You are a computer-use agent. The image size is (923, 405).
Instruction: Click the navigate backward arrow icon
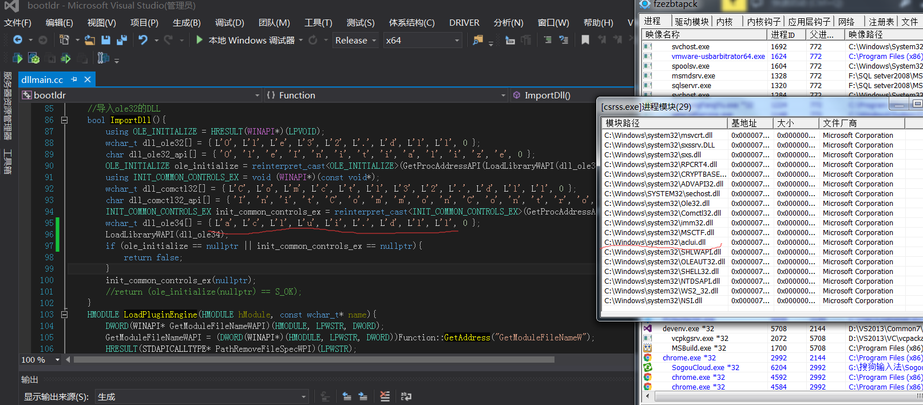[18, 40]
